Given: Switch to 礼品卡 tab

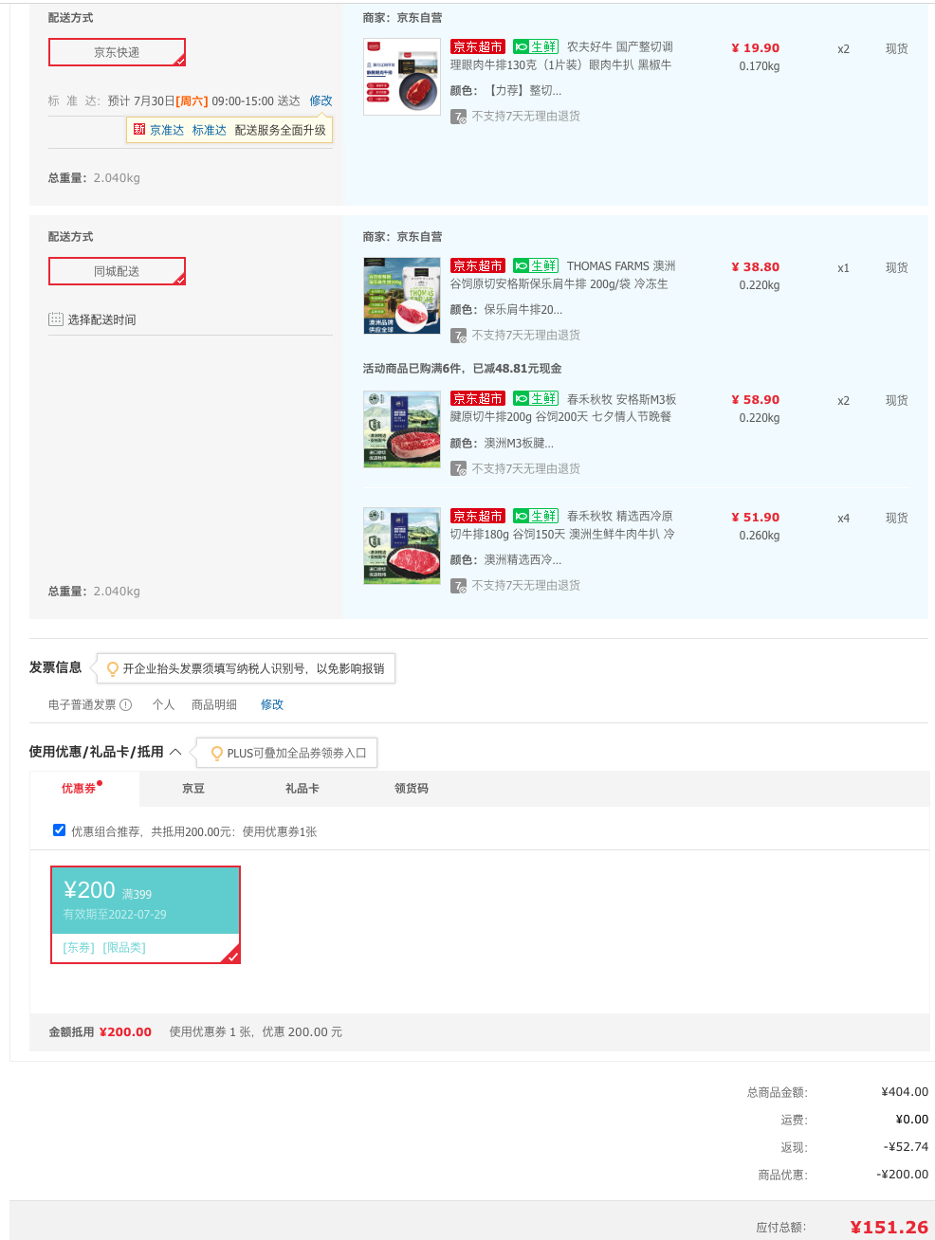Looking at the screenshot, I should 302,788.
